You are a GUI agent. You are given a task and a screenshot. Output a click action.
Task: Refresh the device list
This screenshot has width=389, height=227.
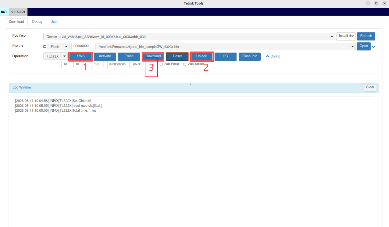(x=366, y=36)
